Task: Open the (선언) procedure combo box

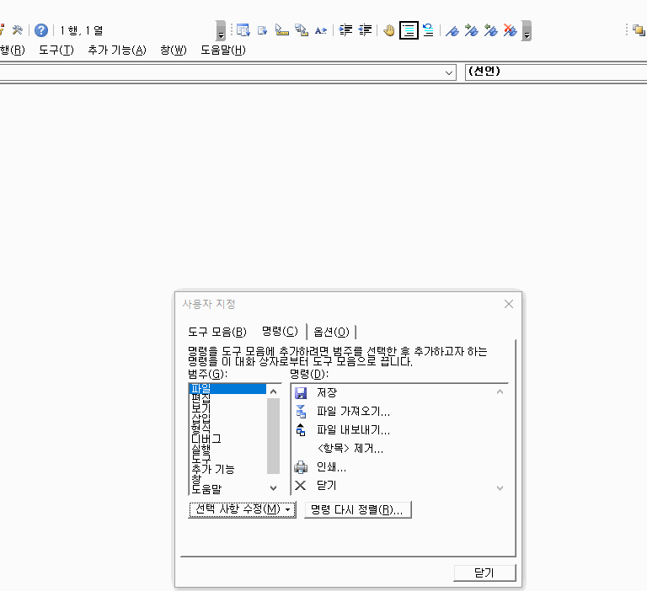Action: pos(555,72)
